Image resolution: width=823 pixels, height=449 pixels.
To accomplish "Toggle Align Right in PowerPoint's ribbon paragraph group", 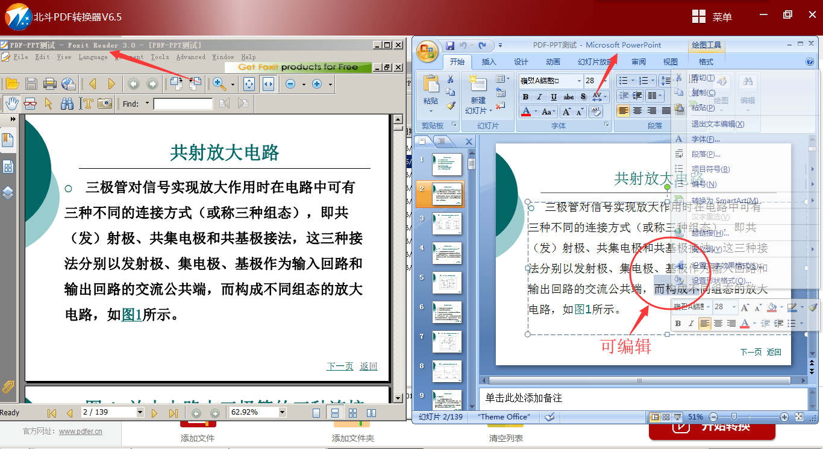I will click(652, 111).
